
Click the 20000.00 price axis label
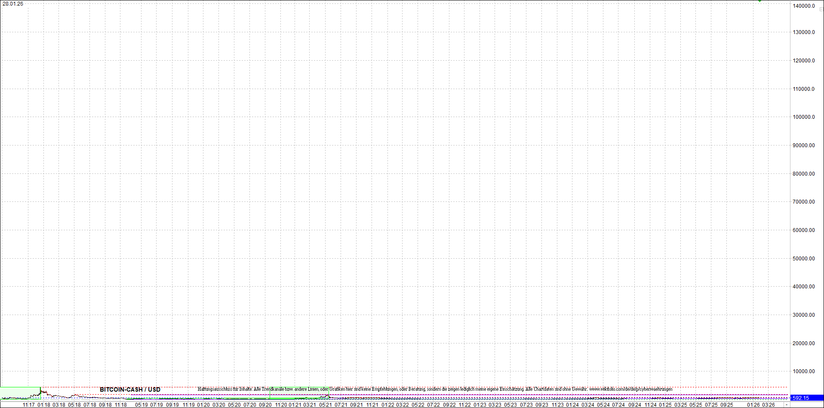pyautogui.click(x=803, y=343)
